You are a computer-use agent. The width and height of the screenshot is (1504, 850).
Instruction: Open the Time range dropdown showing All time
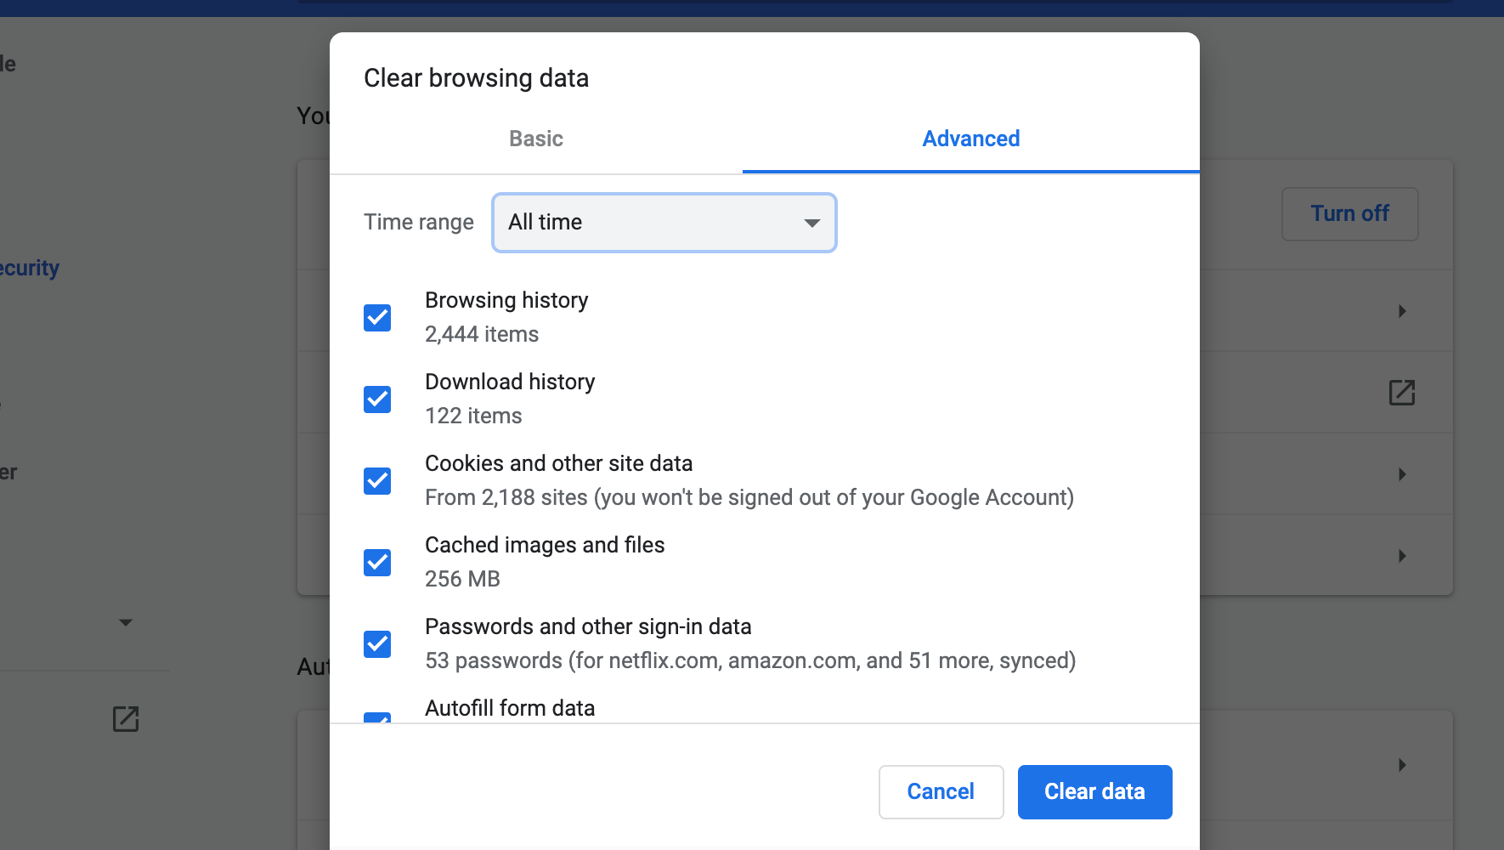click(x=664, y=223)
